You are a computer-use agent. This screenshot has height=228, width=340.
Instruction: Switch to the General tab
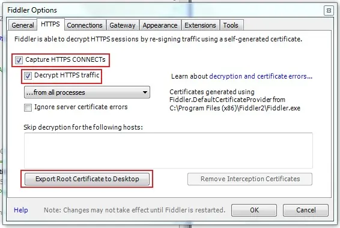[23, 25]
